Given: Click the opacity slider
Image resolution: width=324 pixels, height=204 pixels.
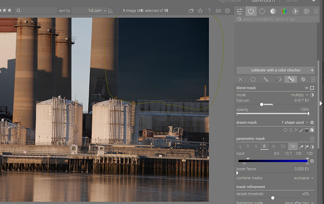Looking at the screenshot, I should (272, 113).
